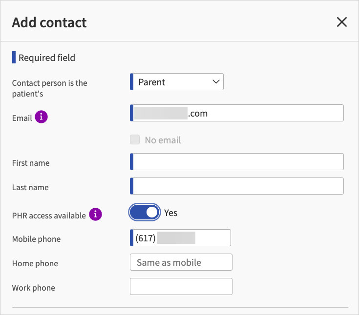Click the chevron arrow in Parent dropdown
Screen dimensions: 359x315
(x=216, y=82)
